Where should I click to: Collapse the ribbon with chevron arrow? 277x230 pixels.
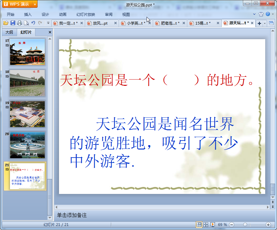pos(254,14)
